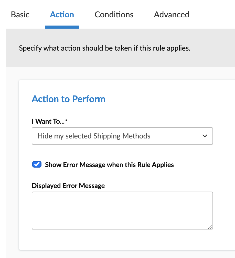Click the 'Action to Perform' heading
Image resolution: width=235 pixels, height=258 pixels.
coord(68,99)
